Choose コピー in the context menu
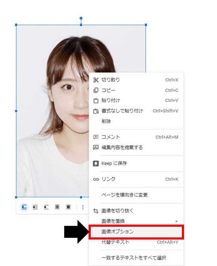Viewport: 217px width, 266px height. (x=136, y=90)
